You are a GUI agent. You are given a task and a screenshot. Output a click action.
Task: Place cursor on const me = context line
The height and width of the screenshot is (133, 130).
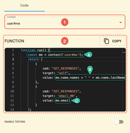point(55,55)
